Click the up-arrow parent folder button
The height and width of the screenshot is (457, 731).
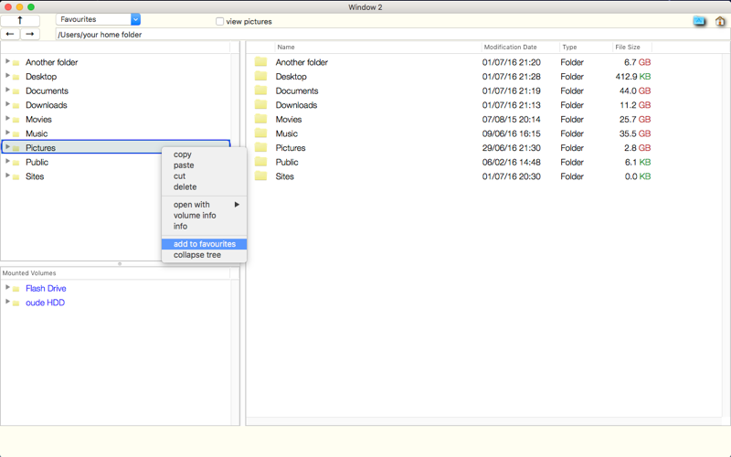point(20,20)
